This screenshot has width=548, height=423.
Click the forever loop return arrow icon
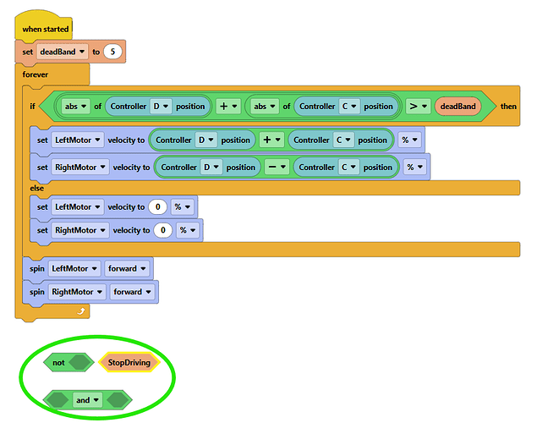pyautogui.click(x=81, y=310)
